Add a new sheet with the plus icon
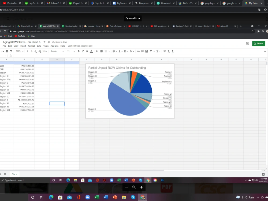This screenshot has height=201, width=268. (x=1, y=174)
